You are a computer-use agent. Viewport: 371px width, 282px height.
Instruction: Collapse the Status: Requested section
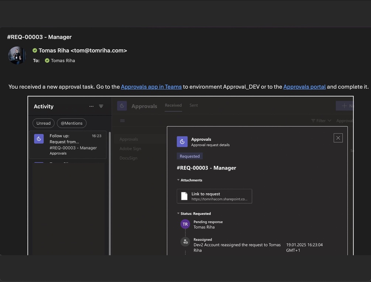point(178,213)
